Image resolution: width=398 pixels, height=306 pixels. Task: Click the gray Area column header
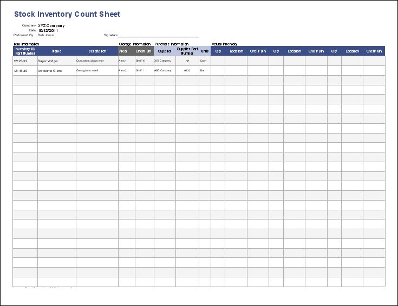tap(127, 51)
